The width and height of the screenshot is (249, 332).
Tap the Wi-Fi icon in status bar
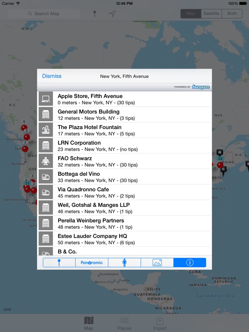18,3
